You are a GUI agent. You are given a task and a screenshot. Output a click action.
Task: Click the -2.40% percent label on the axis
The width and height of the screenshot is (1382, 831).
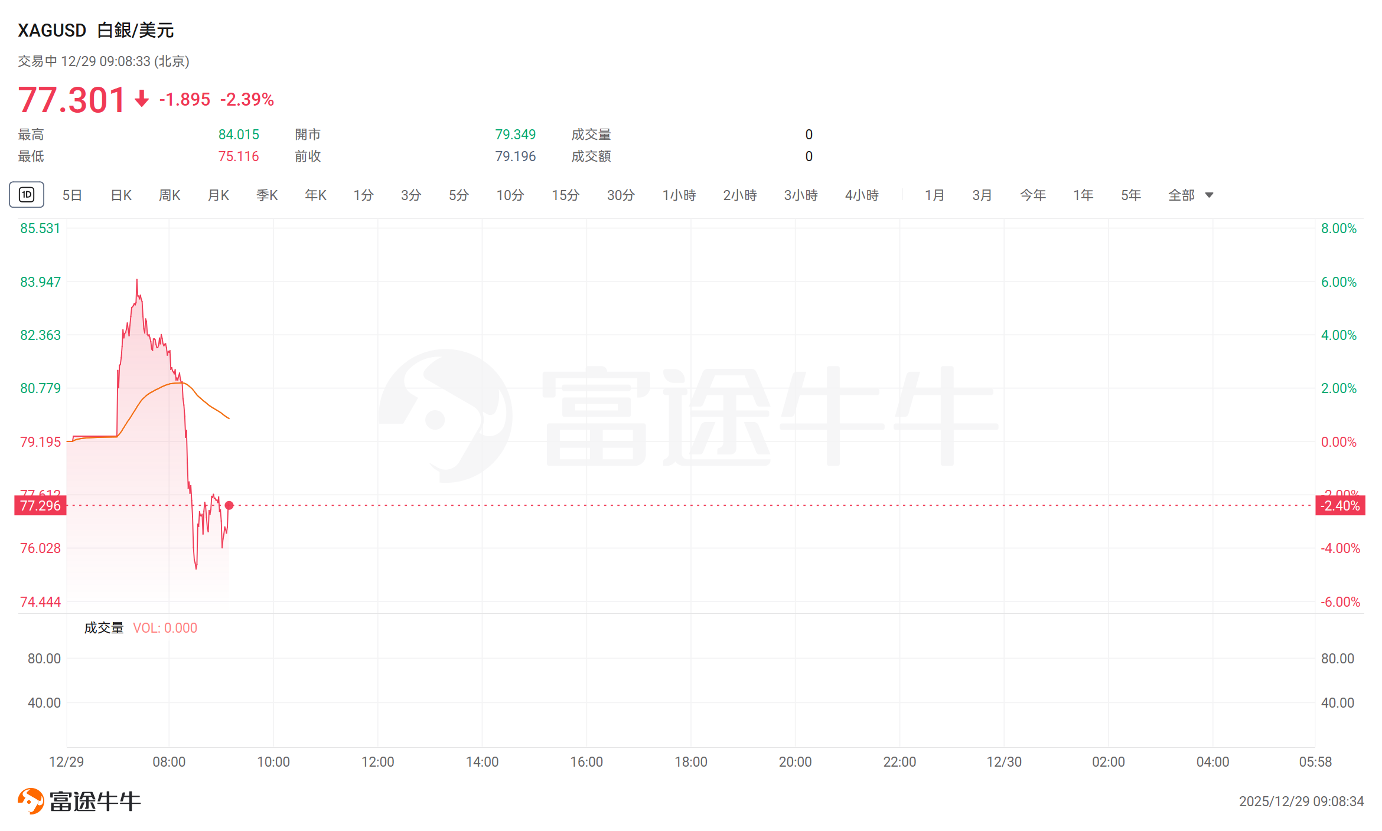click(1339, 506)
